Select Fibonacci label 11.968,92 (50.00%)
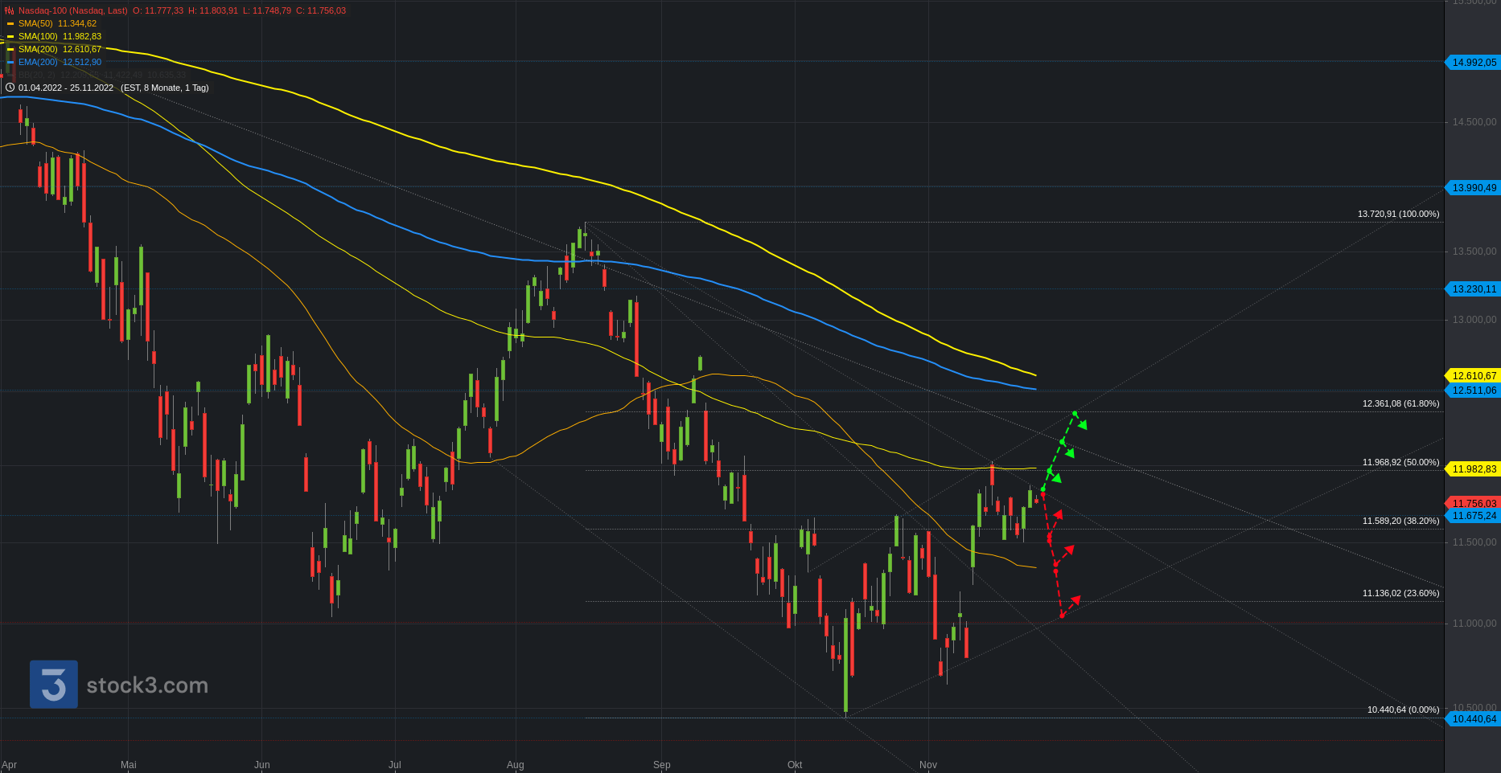 pyautogui.click(x=1400, y=462)
